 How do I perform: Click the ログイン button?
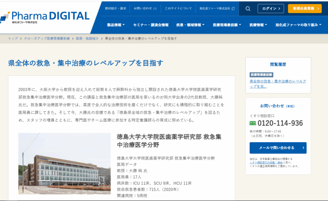[271, 9]
